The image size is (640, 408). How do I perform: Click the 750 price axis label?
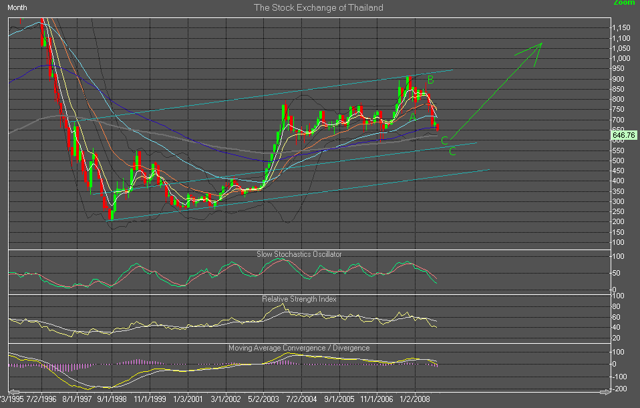coord(619,110)
